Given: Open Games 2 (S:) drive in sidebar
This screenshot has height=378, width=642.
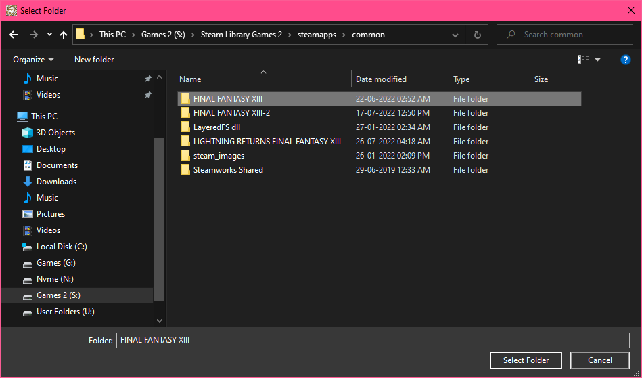Looking at the screenshot, I should [x=77, y=295].
